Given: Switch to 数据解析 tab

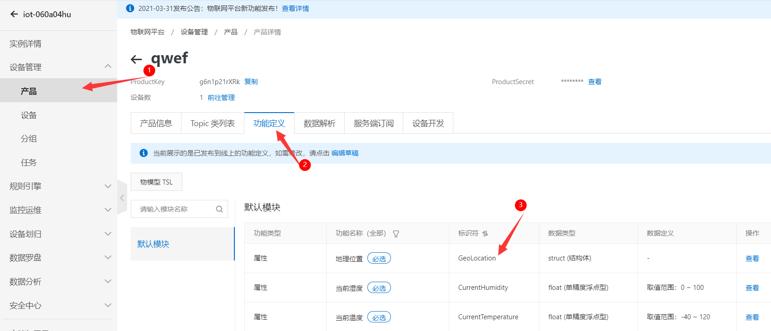Looking at the screenshot, I should pyautogui.click(x=319, y=123).
